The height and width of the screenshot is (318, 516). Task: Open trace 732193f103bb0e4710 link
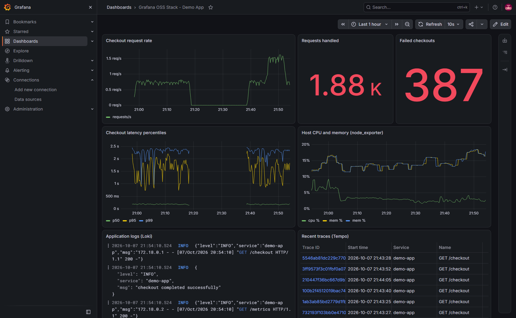click(x=324, y=313)
